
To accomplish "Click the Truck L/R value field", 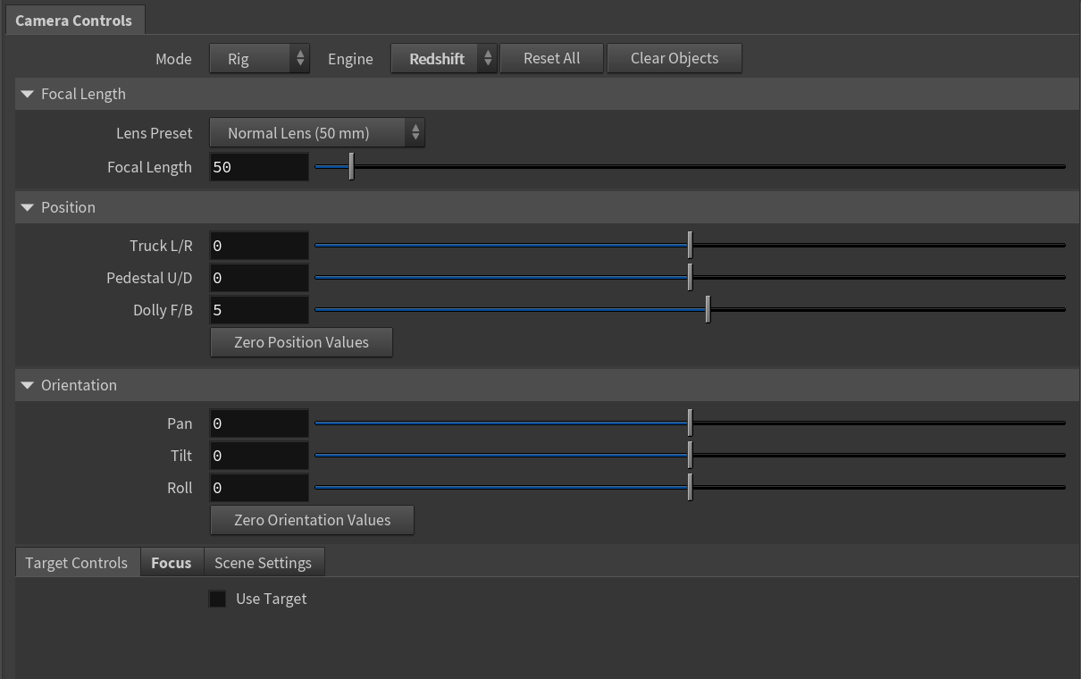I will click(259, 246).
